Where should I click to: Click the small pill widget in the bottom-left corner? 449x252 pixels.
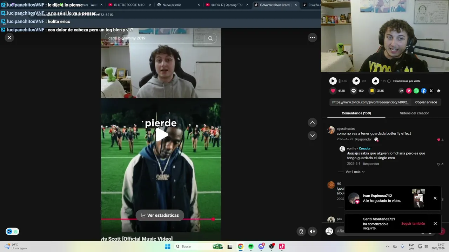click(12, 231)
